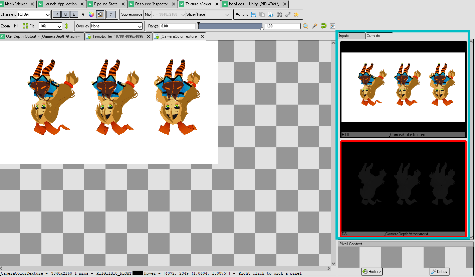Click the range picker wand icon
Viewport: 475px width, 277px height.
point(314,26)
